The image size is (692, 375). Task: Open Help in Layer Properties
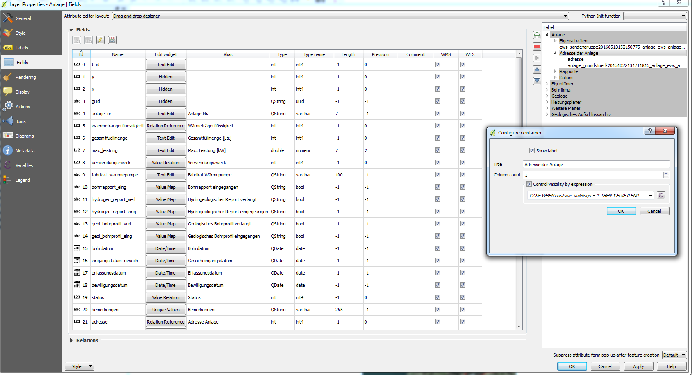[x=671, y=366]
